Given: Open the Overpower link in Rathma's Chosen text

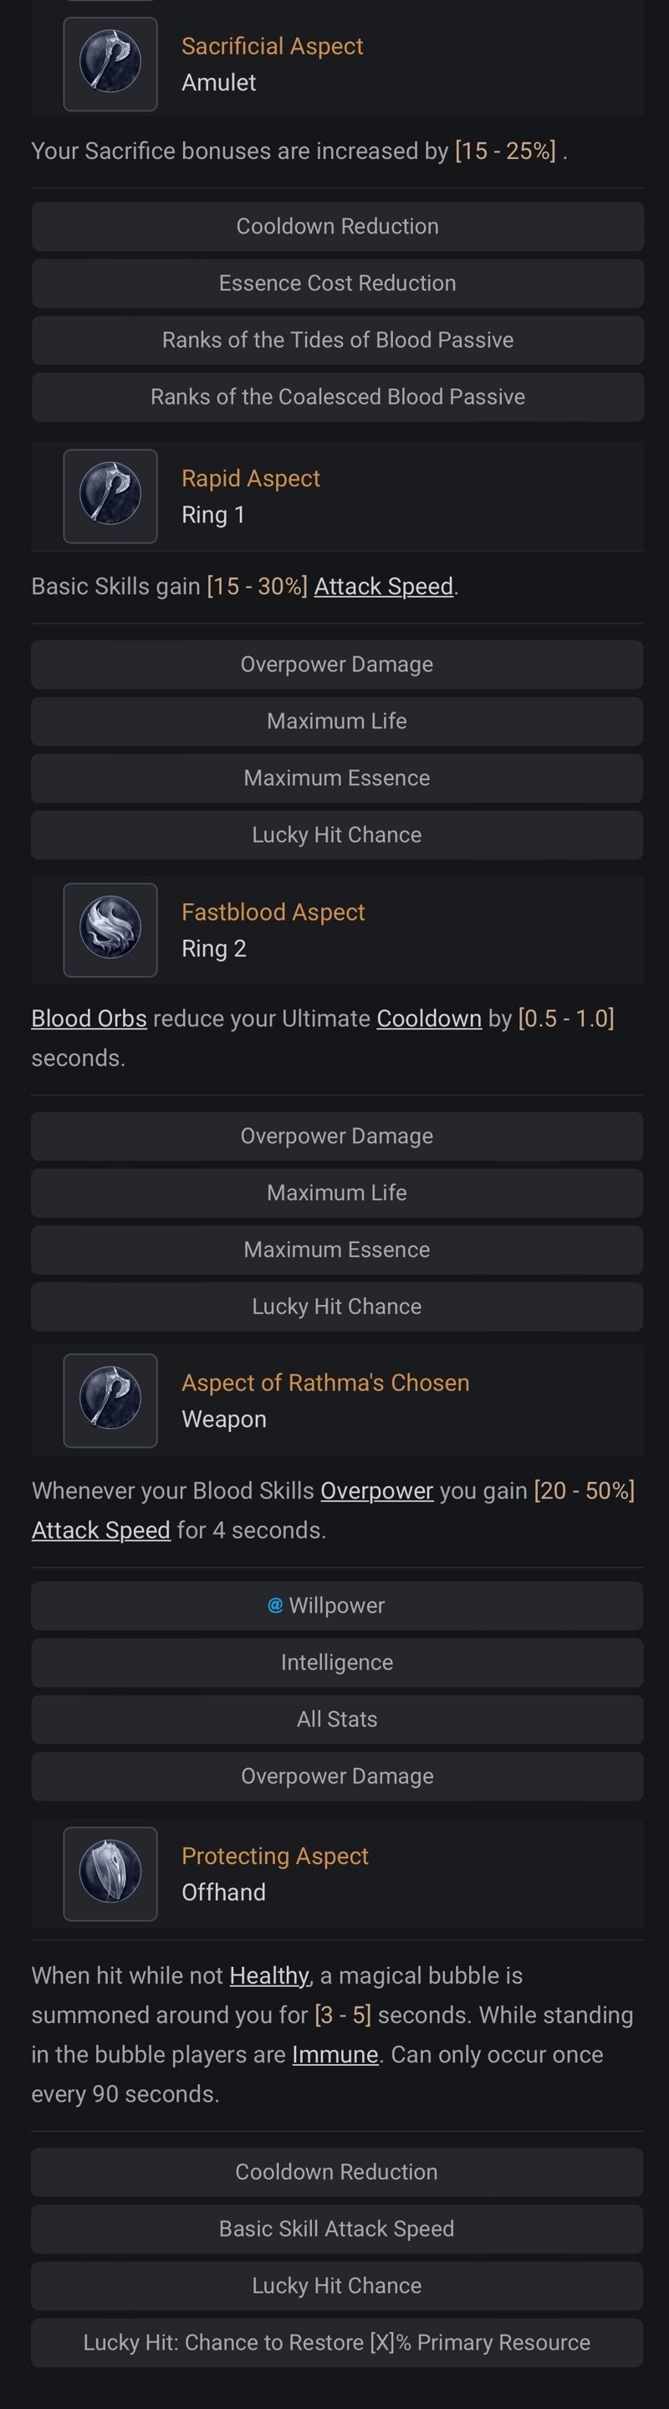Looking at the screenshot, I should point(376,1491).
